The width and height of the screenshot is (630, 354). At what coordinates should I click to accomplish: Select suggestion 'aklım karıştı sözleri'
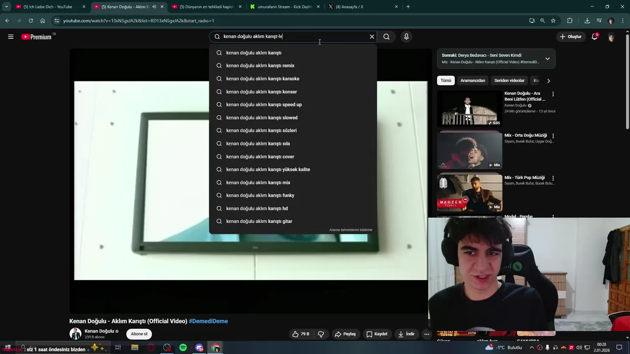point(293,130)
